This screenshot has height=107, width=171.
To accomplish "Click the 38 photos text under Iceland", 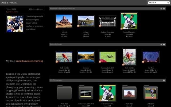I will pyautogui.click(x=86, y=36).
